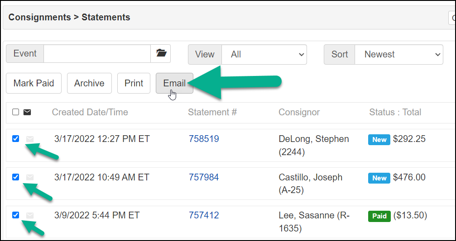The width and height of the screenshot is (456, 241).
Task: Open statement 757984 link
Action: tap(204, 177)
